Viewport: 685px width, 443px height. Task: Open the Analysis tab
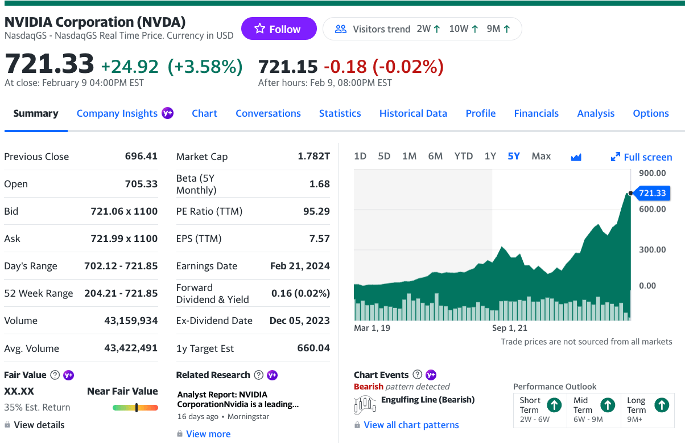click(596, 113)
